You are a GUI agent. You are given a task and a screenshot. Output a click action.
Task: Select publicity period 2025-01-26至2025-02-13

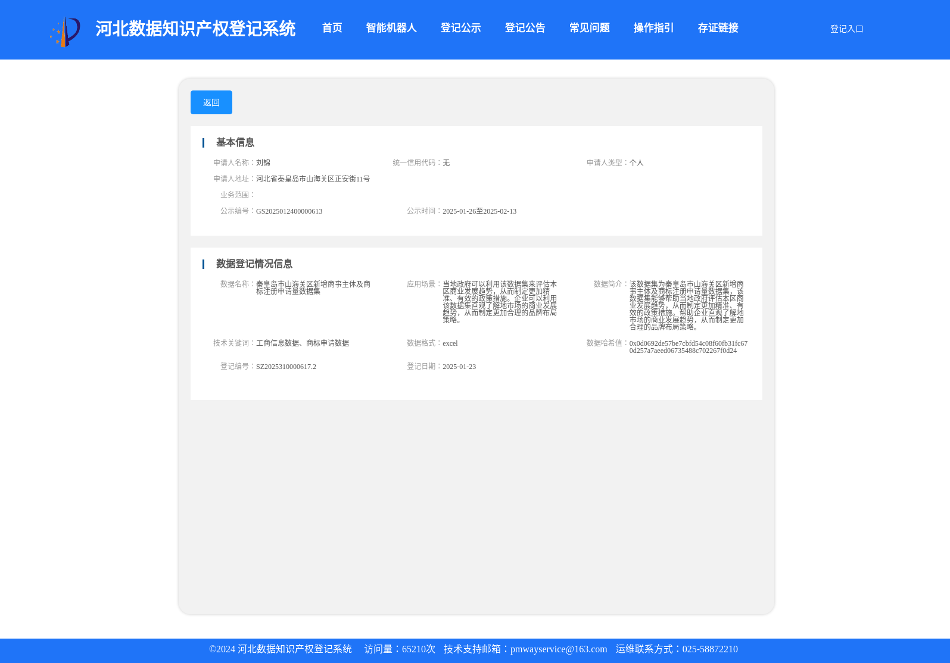[479, 211]
